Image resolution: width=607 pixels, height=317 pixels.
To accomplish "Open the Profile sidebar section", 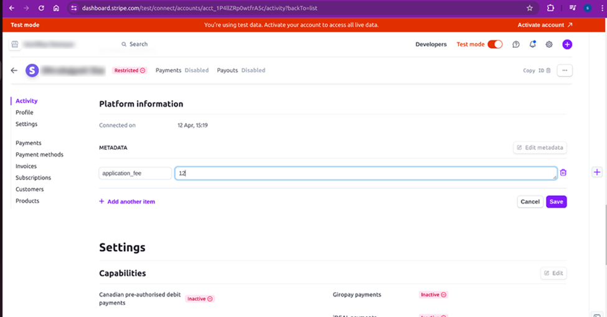I will (25, 113).
